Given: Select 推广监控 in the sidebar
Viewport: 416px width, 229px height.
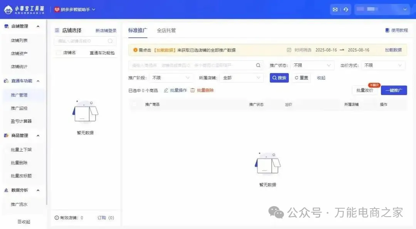Looking at the screenshot, I should pos(19,108).
